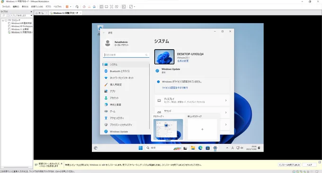
Task: Click the Unity mode toolbar icon
Action: pos(116,7)
